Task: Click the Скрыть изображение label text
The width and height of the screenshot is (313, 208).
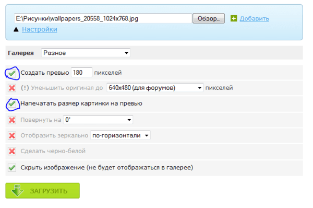Action: click(x=107, y=167)
